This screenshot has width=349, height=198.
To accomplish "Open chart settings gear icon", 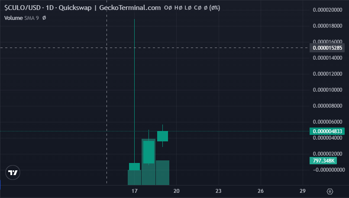I will point(330,192).
